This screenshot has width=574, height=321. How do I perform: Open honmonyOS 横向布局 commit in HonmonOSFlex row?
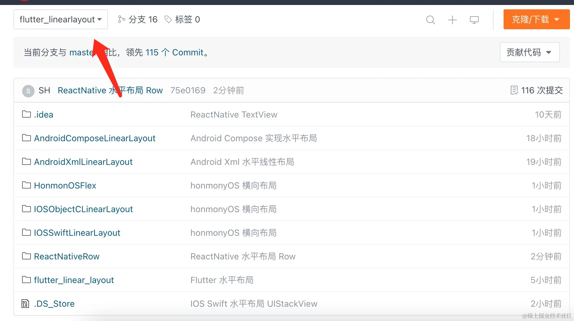coord(233,185)
